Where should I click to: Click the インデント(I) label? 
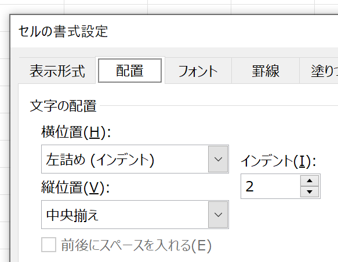(x=278, y=161)
